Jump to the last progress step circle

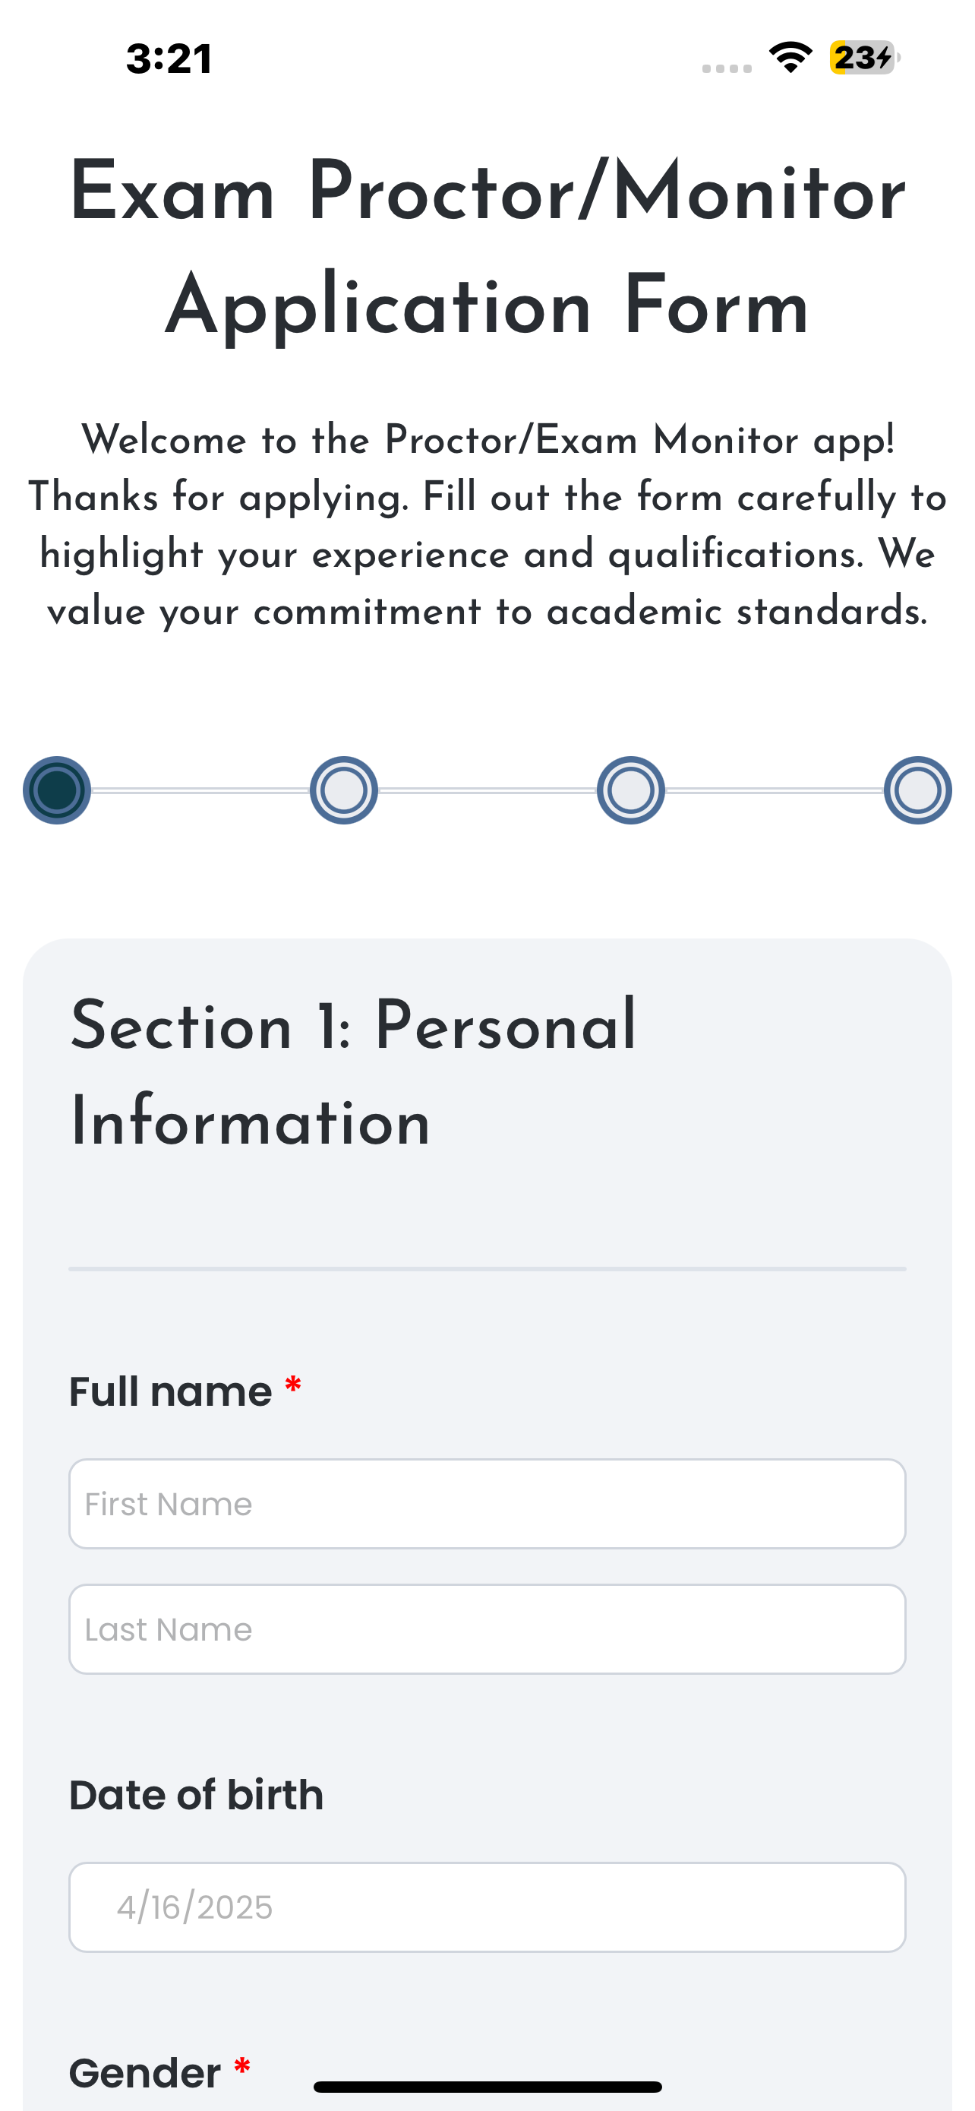[x=918, y=790]
